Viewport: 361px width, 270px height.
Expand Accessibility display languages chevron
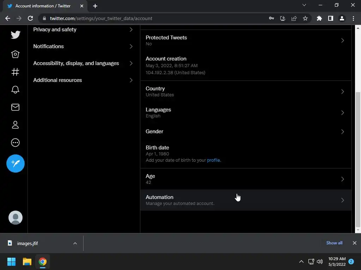[131, 63]
